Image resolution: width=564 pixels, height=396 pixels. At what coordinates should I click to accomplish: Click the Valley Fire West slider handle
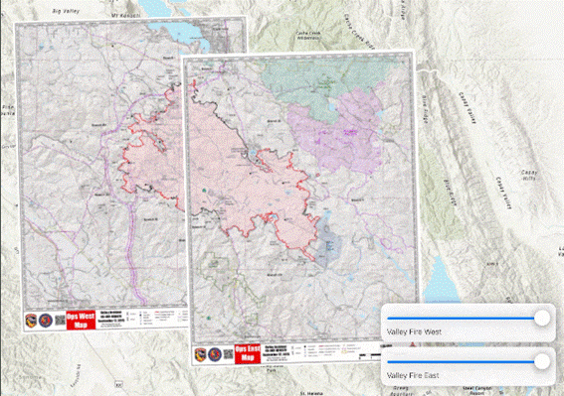[542, 319]
